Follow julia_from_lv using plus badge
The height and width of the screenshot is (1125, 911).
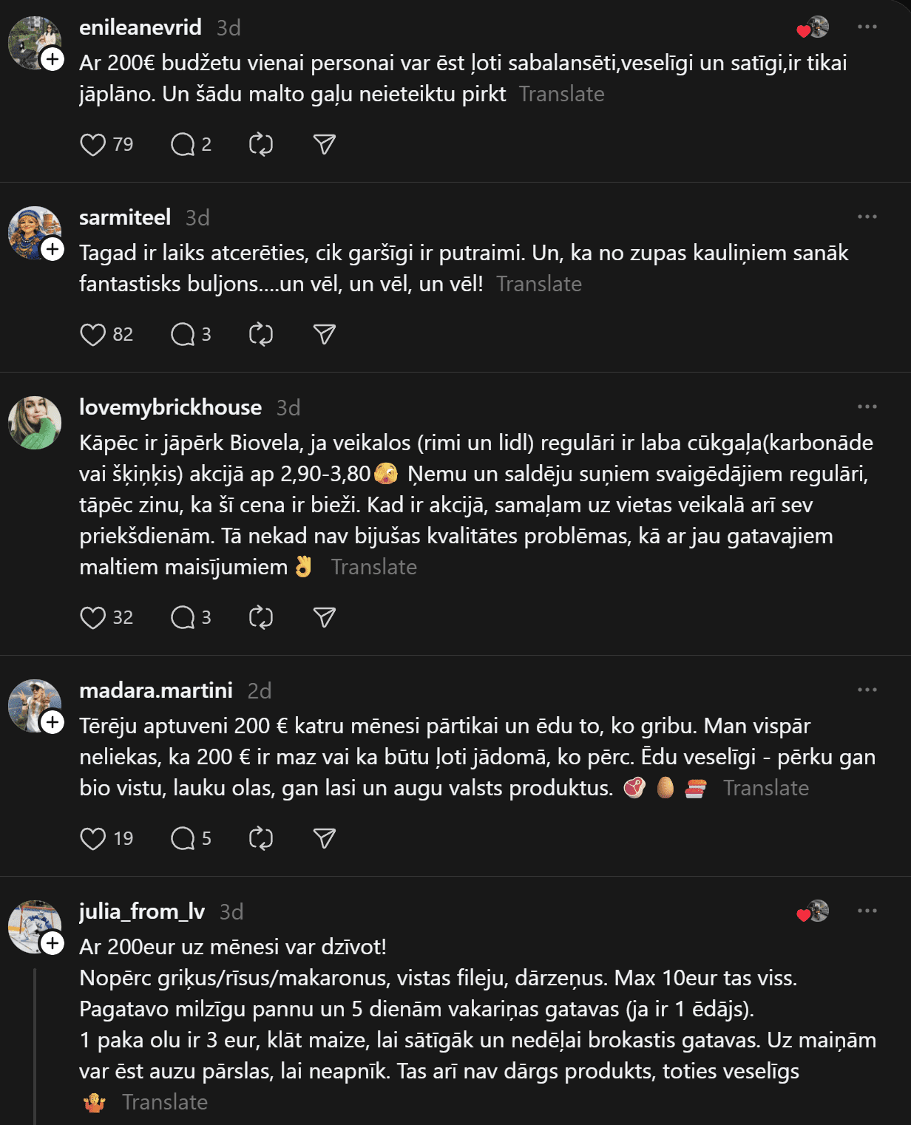pos(53,943)
